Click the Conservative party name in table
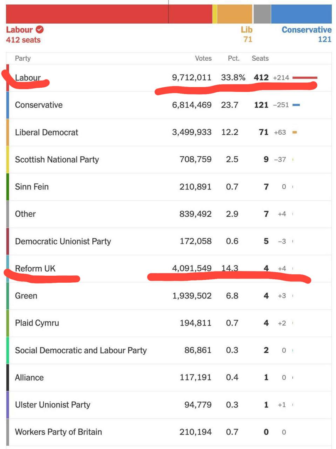 (x=39, y=105)
